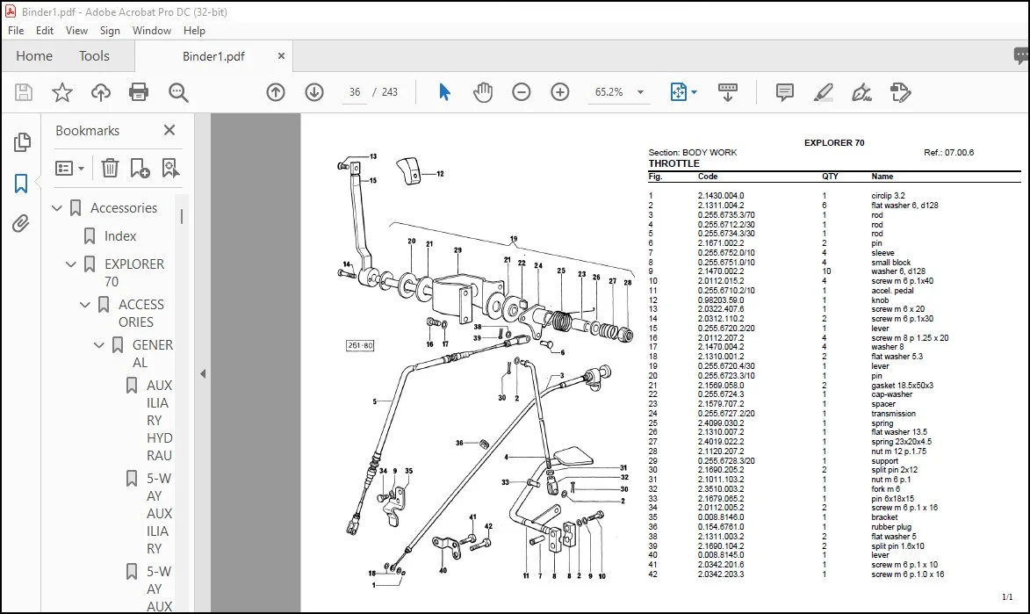1030x614 pixels.
Task: Collapse navigation pane with side arrow
Action: [x=203, y=373]
